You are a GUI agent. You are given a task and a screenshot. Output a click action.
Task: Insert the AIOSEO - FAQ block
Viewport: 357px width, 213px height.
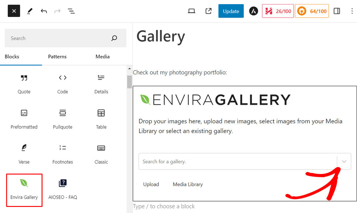pos(63,190)
